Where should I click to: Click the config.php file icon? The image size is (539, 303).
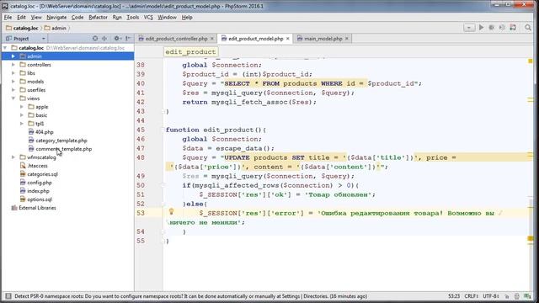(x=23, y=183)
